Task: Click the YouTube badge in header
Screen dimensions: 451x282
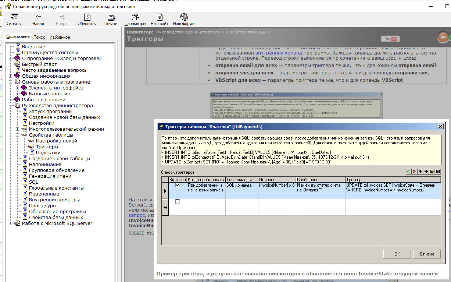Action: click(x=390, y=39)
